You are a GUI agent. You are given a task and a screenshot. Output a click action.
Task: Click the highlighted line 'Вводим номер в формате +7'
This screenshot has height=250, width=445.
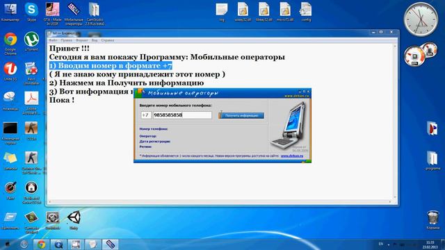[111, 66]
